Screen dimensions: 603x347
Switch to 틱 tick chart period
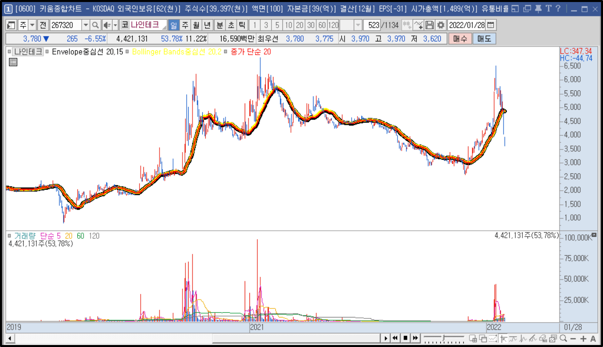[x=242, y=25]
